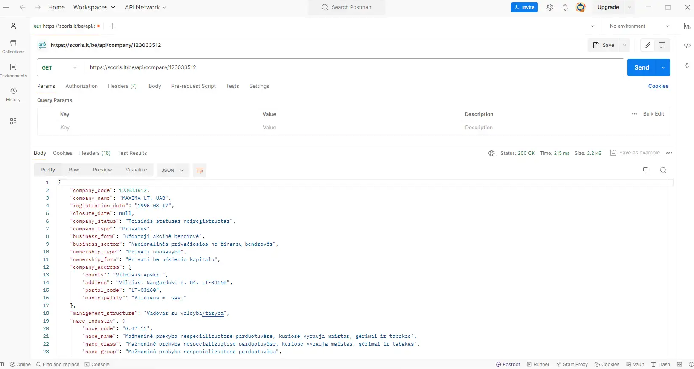Open Find and replace in status bar
Screen dimensions: 694x369
tap(58, 364)
